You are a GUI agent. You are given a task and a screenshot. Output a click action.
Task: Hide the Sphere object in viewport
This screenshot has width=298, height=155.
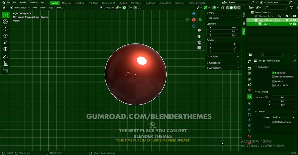(x=291, y=24)
